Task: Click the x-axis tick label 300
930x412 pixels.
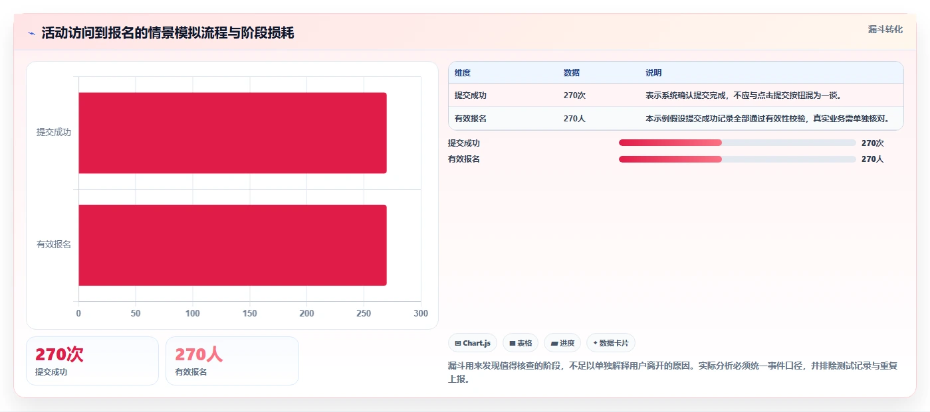Action: click(x=421, y=313)
